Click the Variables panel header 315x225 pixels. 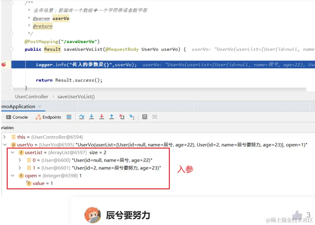coord(7,128)
